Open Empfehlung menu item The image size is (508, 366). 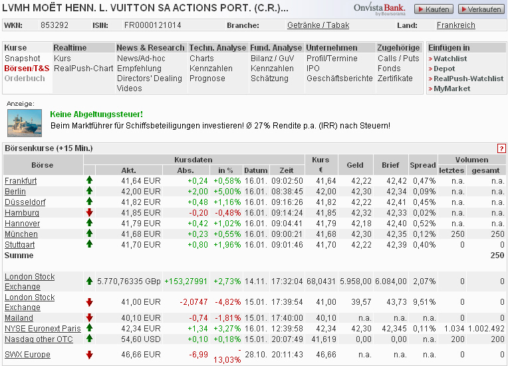pos(139,69)
